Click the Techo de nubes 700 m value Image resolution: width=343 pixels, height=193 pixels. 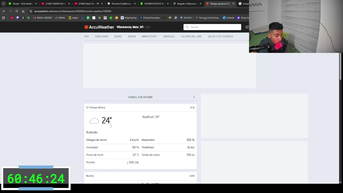pos(191,155)
